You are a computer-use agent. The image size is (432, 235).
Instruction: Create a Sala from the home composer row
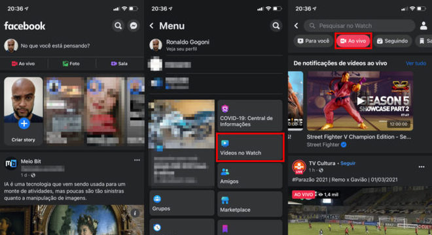[x=119, y=63]
